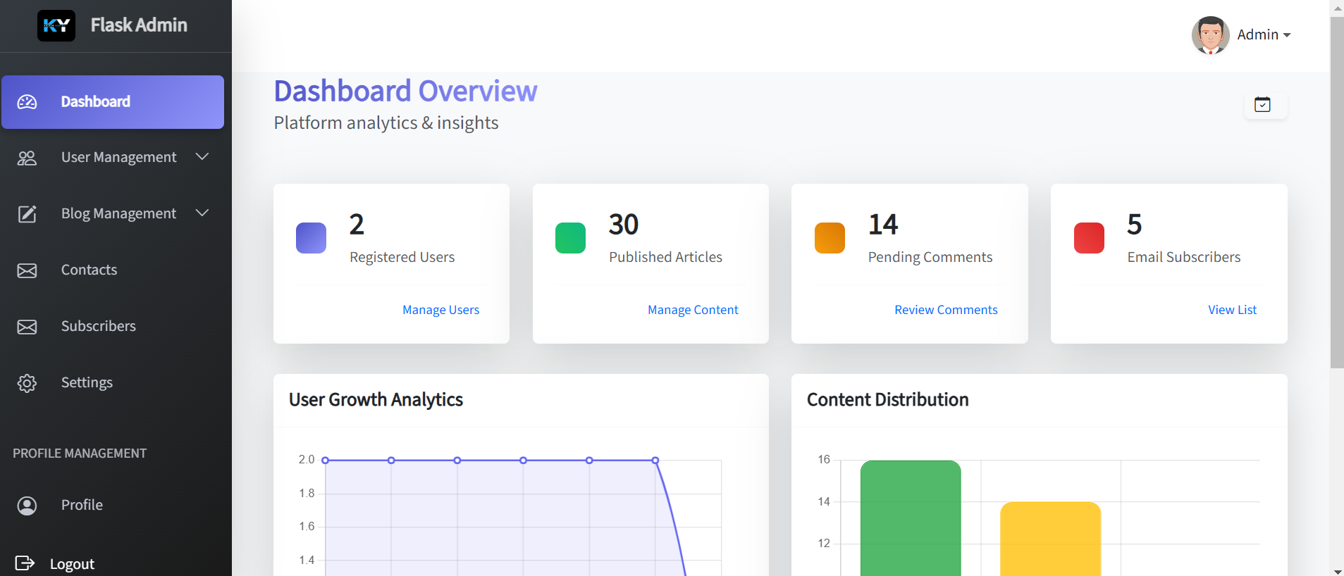This screenshot has height=576, width=1344.
Task: Click the scrollbar down arrow
Action: pos(1337,571)
